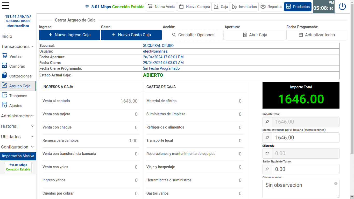The width and height of the screenshot is (354, 199).
Task: Click Fecha Apertura value 28/04/2024
Action: tap(163, 57)
